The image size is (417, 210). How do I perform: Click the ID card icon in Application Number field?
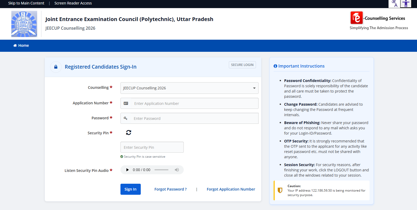pos(126,103)
